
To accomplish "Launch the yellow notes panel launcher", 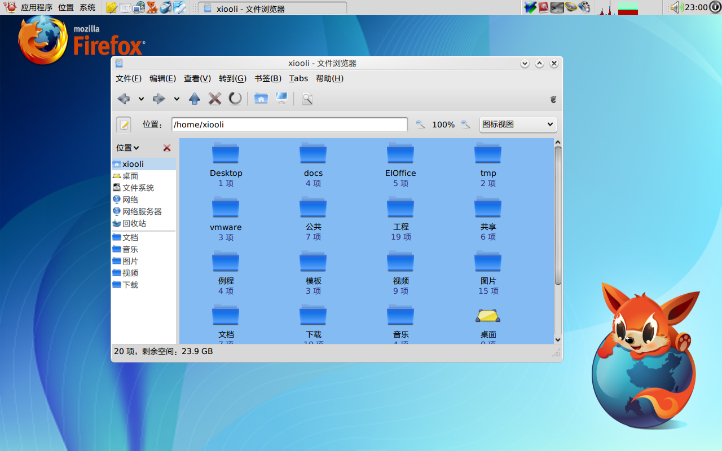I will 112,8.
